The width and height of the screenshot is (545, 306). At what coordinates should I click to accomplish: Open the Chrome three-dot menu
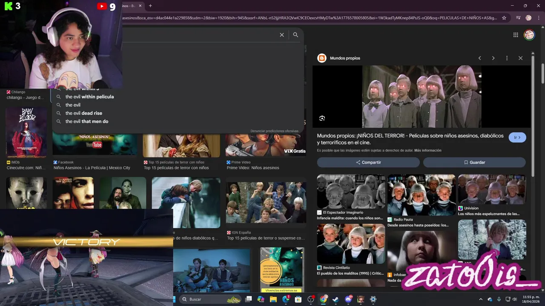tap(539, 18)
